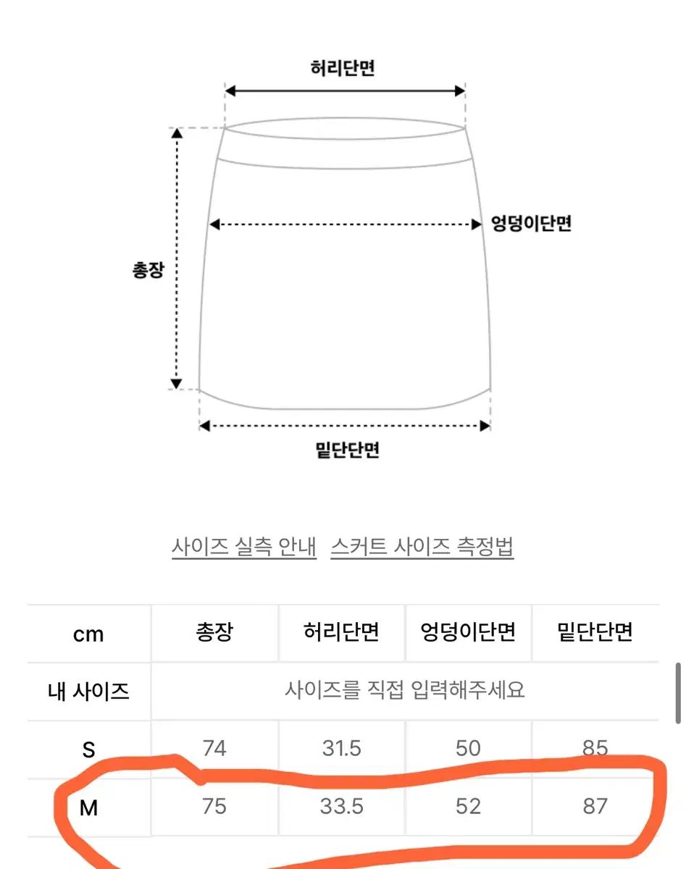Click the 허리단면 label above the skirt
This screenshot has height=869, width=686.
[x=343, y=68]
